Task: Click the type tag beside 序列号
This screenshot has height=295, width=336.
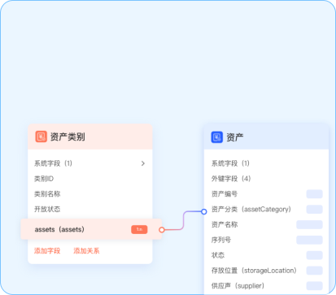Action: 309,240
